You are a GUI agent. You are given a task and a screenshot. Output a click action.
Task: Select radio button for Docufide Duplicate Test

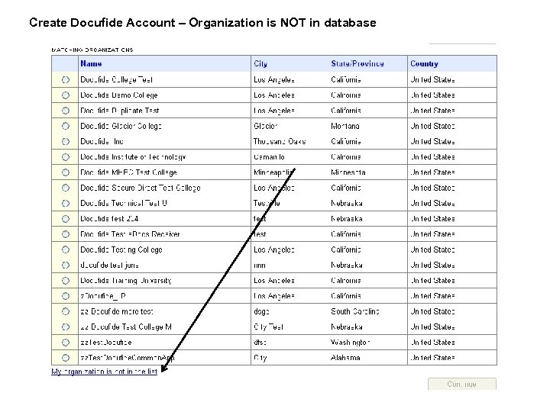coord(66,111)
